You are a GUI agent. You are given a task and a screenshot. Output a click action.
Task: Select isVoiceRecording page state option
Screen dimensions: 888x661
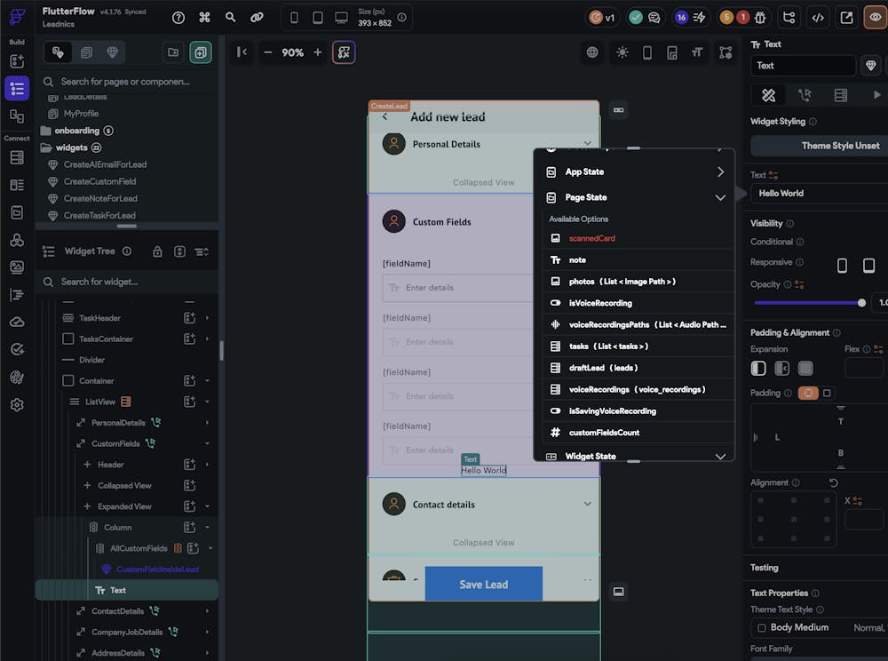coord(600,303)
